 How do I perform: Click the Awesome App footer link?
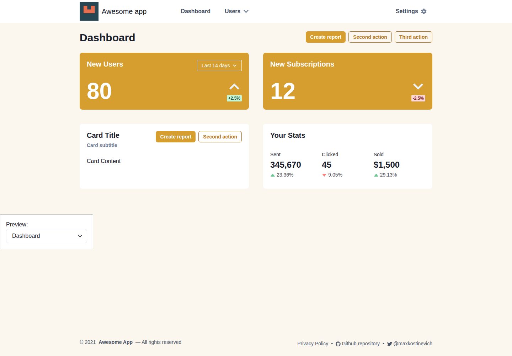(116, 342)
